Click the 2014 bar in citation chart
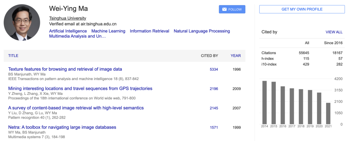 pyautogui.click(x=265, y=102)
